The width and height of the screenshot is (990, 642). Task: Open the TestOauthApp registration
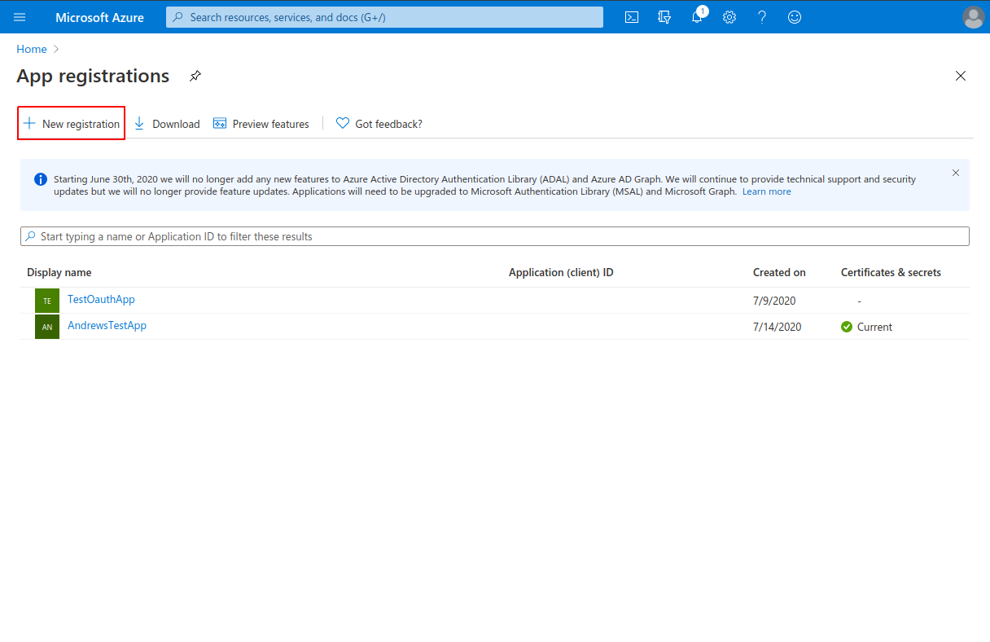pyautogui.click(x=101, y=299)
